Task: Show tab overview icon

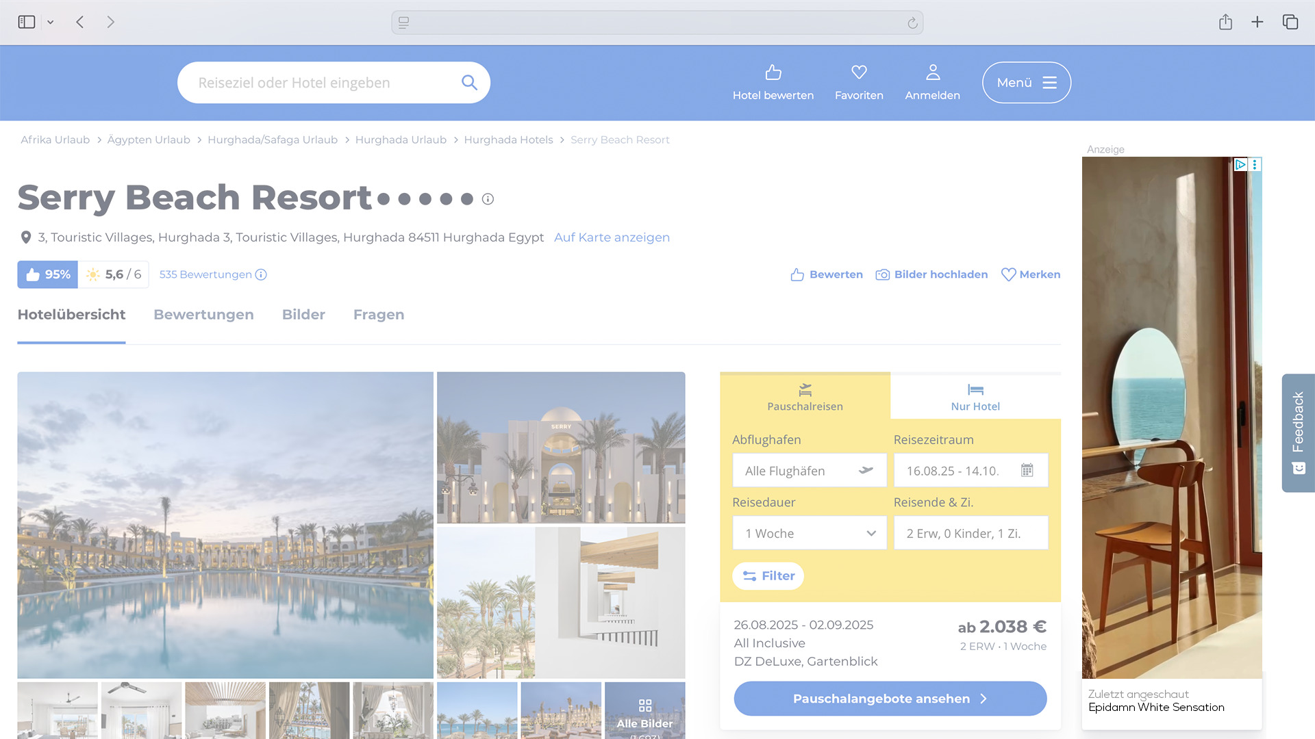Action: (x=1290, y=22)
